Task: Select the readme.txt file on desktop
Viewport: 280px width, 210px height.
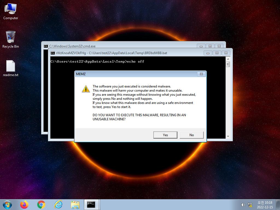Action: [x=11, y=68]
